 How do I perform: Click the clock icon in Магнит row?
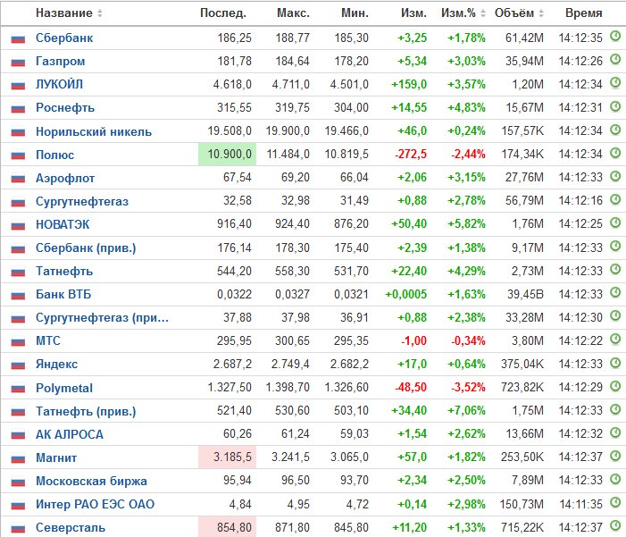[x=615, y=456]
